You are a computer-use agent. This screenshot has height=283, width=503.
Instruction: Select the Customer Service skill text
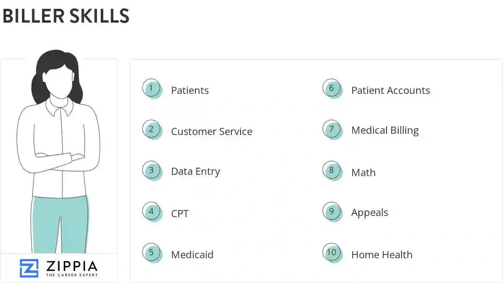[x=212, y=132]
